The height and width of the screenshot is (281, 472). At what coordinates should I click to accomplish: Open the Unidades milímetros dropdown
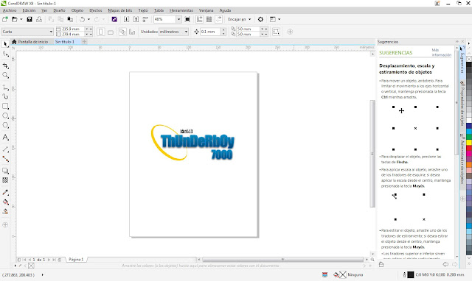coord(173,32)
